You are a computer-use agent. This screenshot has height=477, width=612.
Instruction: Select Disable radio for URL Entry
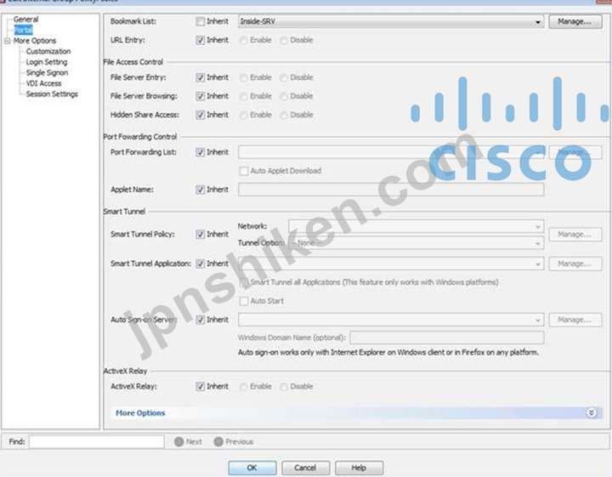pos(284,40)
